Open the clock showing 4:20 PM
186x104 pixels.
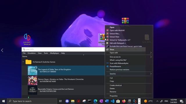(174, 101)
